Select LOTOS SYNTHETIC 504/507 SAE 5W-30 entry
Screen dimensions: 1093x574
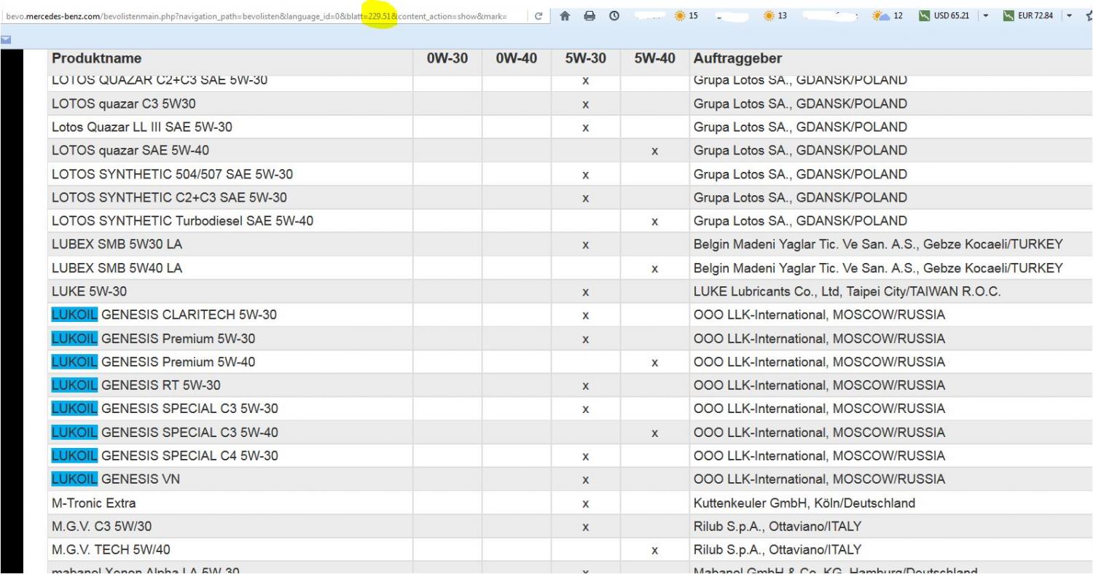click(173, 174)
